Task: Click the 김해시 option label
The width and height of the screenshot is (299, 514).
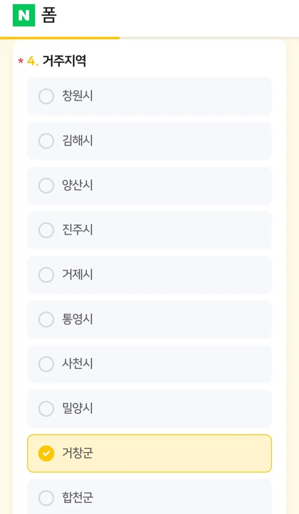Action: [77, 141]
